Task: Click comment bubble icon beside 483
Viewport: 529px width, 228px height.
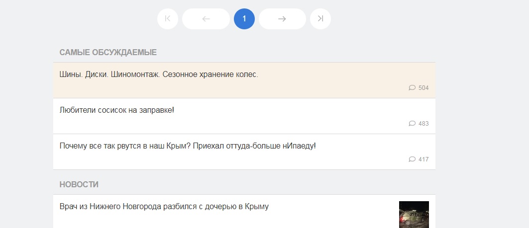Action: [x=412, y=124]
